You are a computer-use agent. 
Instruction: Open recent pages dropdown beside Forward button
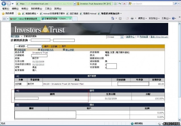tap(13, 4)
